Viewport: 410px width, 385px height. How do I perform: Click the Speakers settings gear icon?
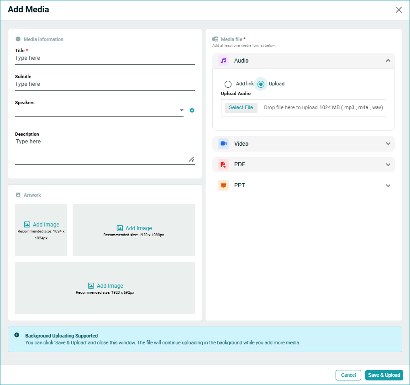[x=192, y=110]
